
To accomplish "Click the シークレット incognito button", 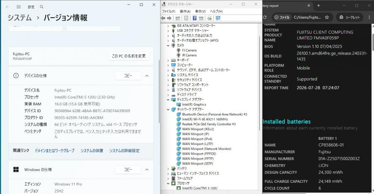I will [x=349, y=17].
